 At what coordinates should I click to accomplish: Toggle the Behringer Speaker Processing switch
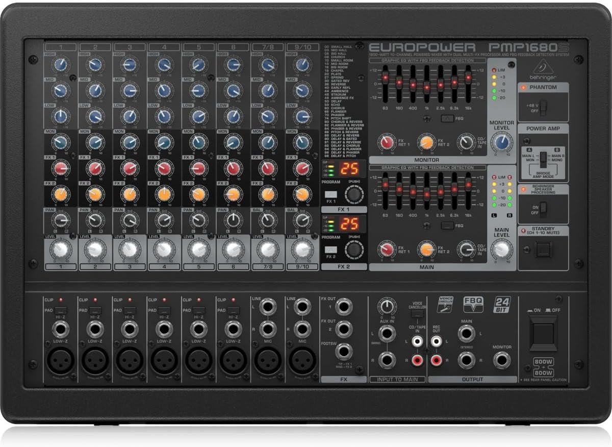544,209
